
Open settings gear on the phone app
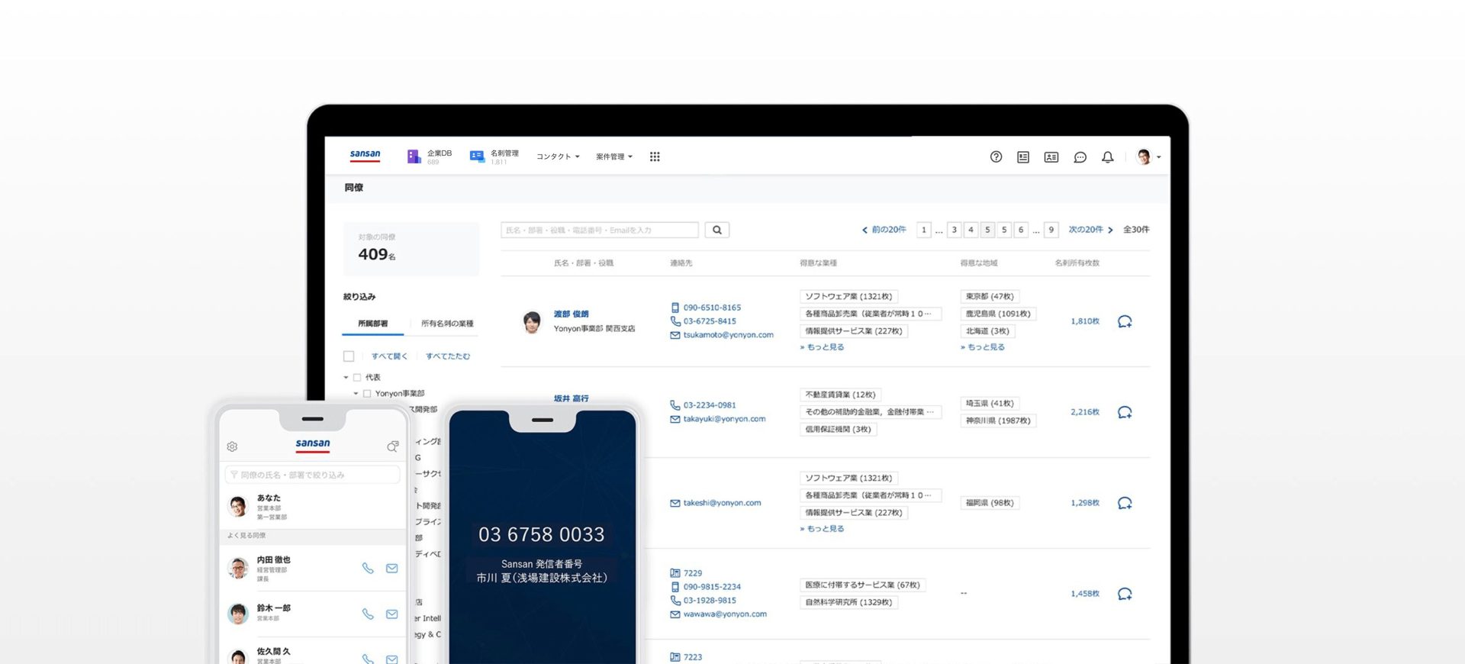[232, 446]
